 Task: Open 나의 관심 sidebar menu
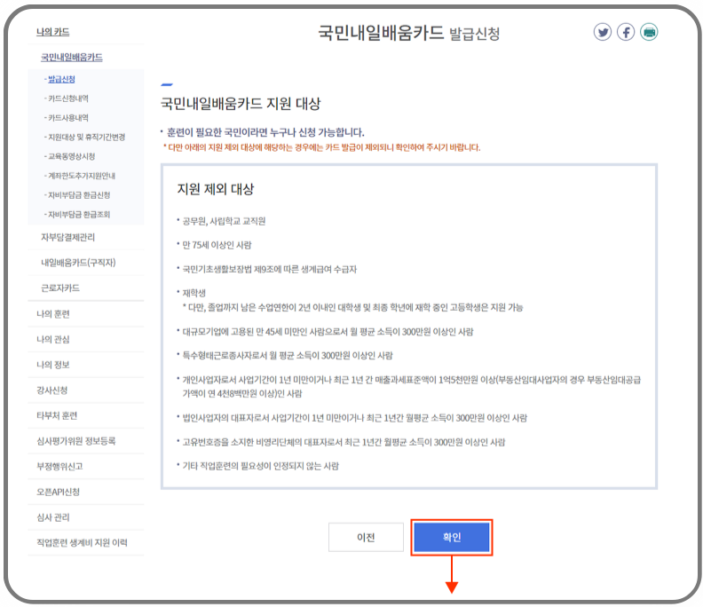(53, 339)
